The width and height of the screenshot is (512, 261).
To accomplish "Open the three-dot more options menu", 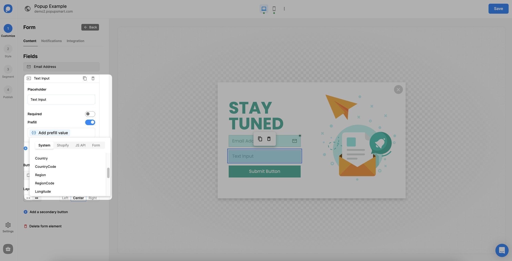I will (284, 9).
